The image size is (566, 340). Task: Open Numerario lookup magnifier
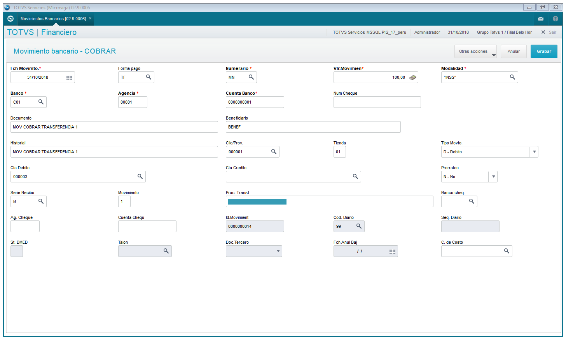point(251,77)
